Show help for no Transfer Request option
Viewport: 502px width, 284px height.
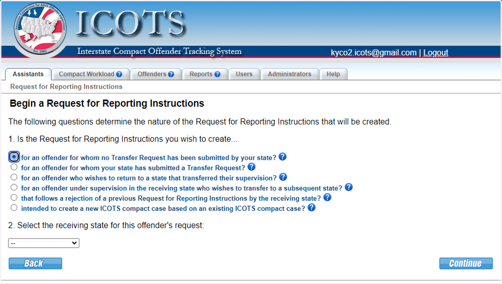tap(282, 157)
